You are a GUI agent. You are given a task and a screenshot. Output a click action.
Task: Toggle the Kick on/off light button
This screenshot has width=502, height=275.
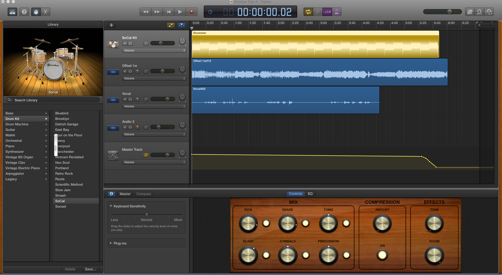266,223
